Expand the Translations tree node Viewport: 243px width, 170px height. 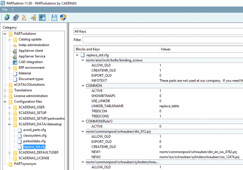pyautogui.click(x=5, y=90)
